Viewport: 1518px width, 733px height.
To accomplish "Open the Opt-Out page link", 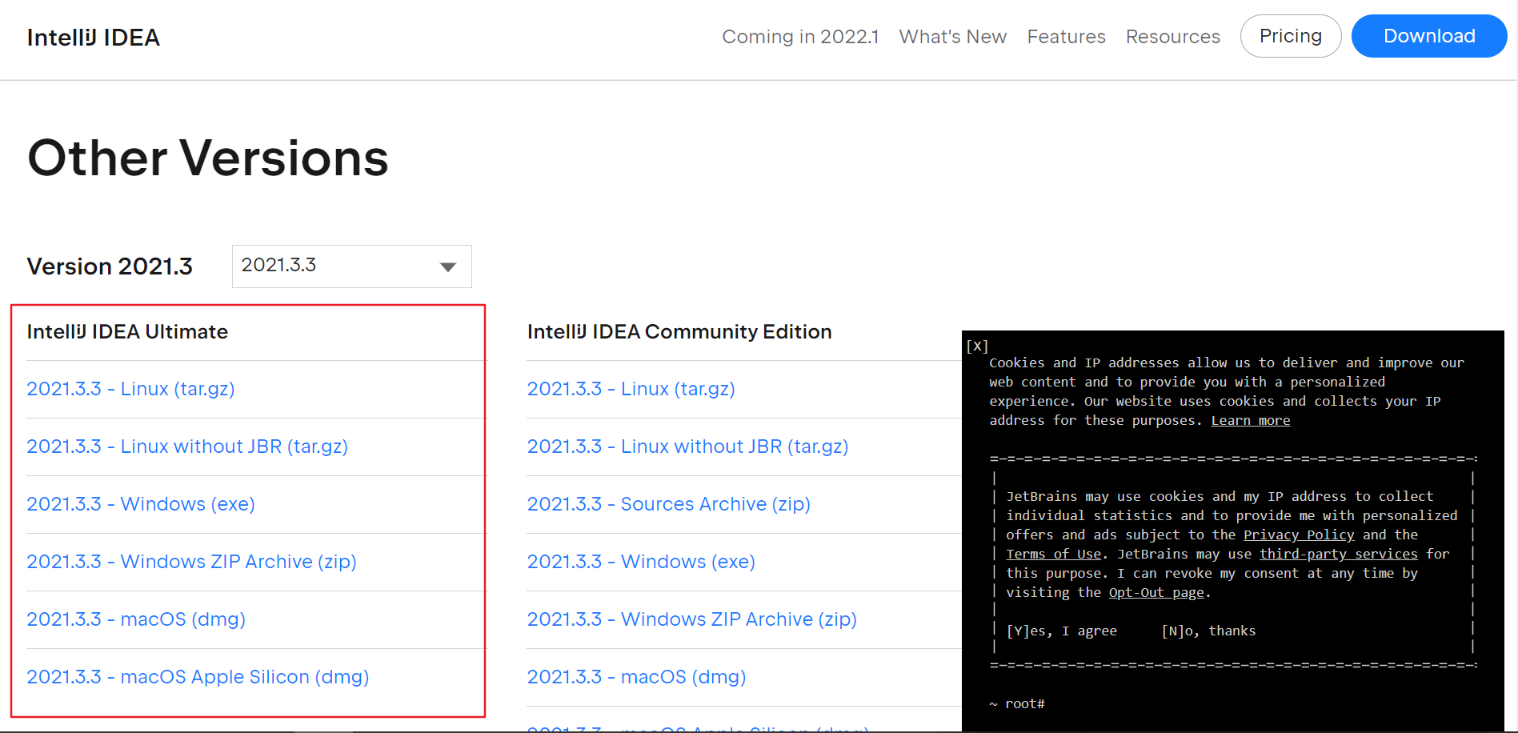I will 1156,592.
